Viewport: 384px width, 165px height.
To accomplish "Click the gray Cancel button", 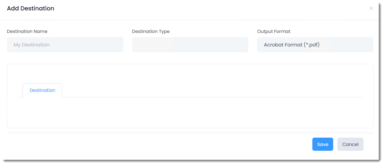I will pos(350,144).
